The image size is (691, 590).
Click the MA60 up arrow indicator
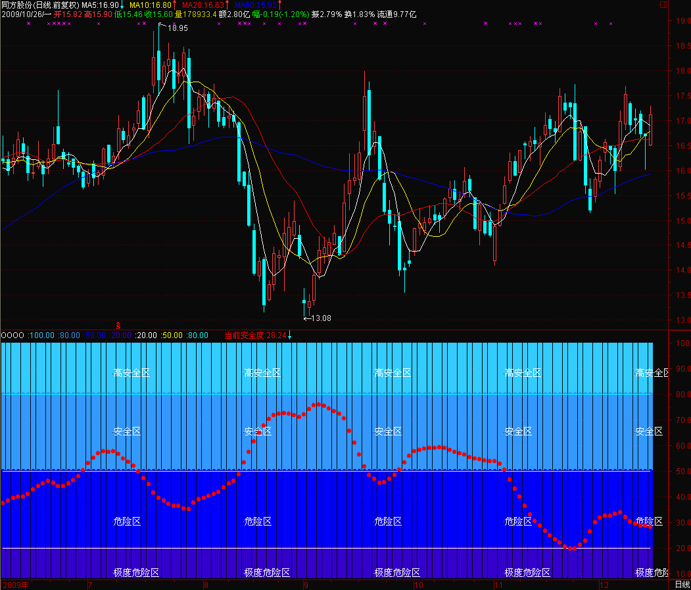(279, 5)
